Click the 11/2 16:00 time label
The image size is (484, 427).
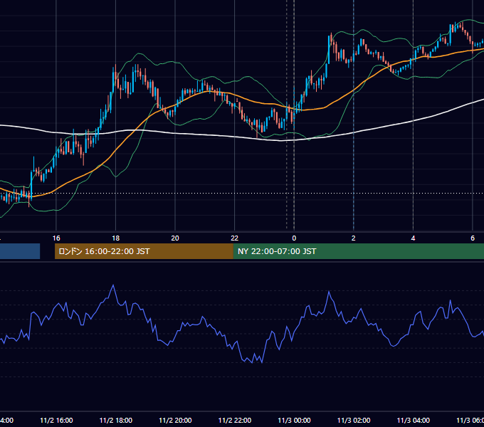(x=56, y=420)
